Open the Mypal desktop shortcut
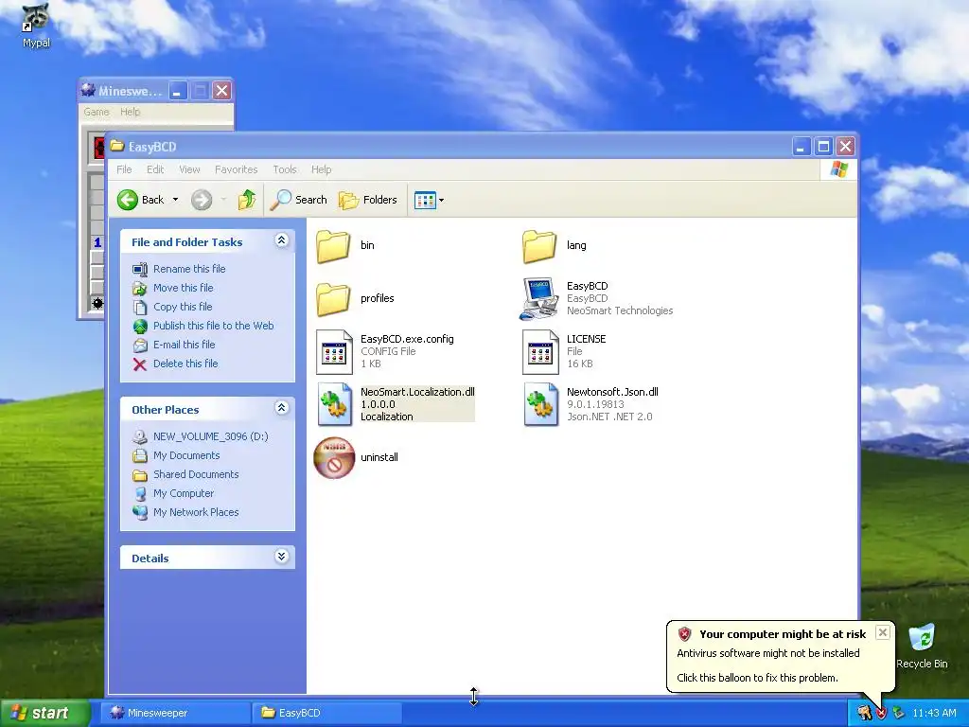969x727 pixels. click(36, 26)
